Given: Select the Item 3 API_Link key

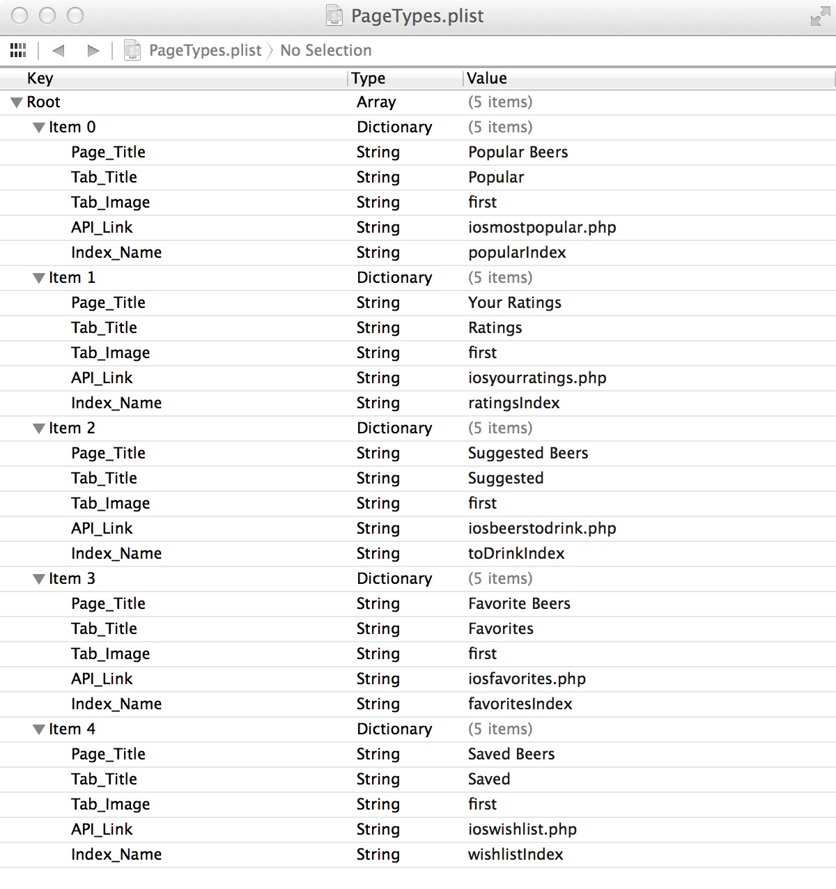Looking at the screenshot, I should click(x=102, y=679).
